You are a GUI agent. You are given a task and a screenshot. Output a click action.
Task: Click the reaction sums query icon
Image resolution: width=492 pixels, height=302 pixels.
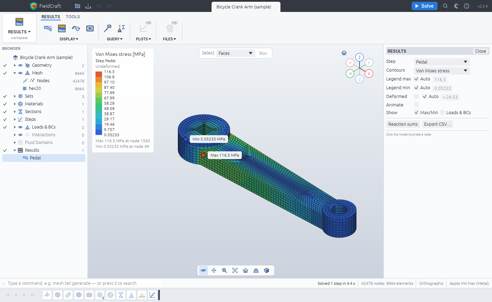coord(121,28)
